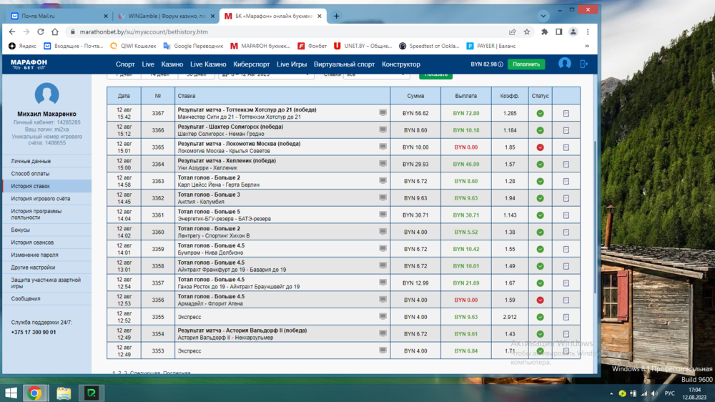Bookmark this page with the star icon
The width and height of the screenshot is (715, 402).
(x=527, y=31)
